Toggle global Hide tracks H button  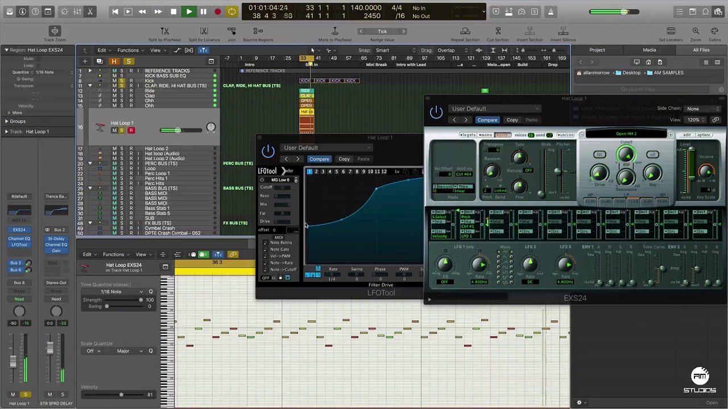(114, 61)
